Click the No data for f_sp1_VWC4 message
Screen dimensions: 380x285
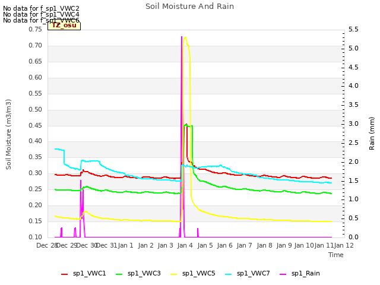(x=41, y=14)
